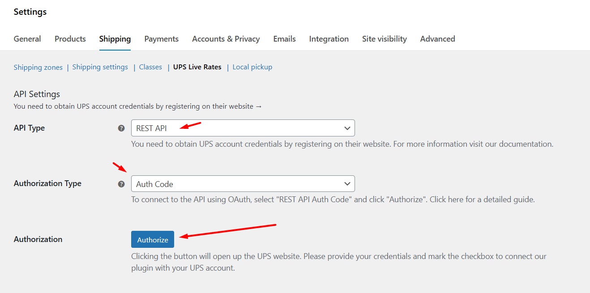Open the Authorization Type Auth Code dropdown
Image resolution: width=590 pixels, height=293 pixels.
tap(243, 184)
